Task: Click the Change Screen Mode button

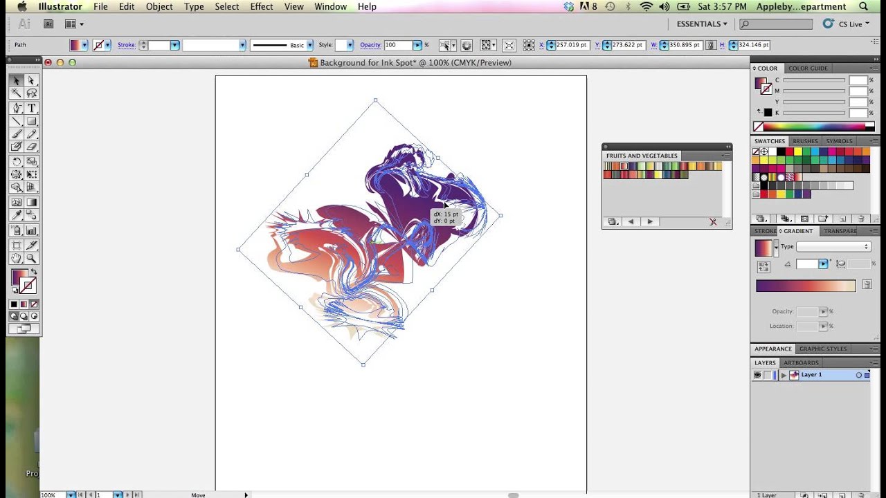Action: (x=24, y=329)
